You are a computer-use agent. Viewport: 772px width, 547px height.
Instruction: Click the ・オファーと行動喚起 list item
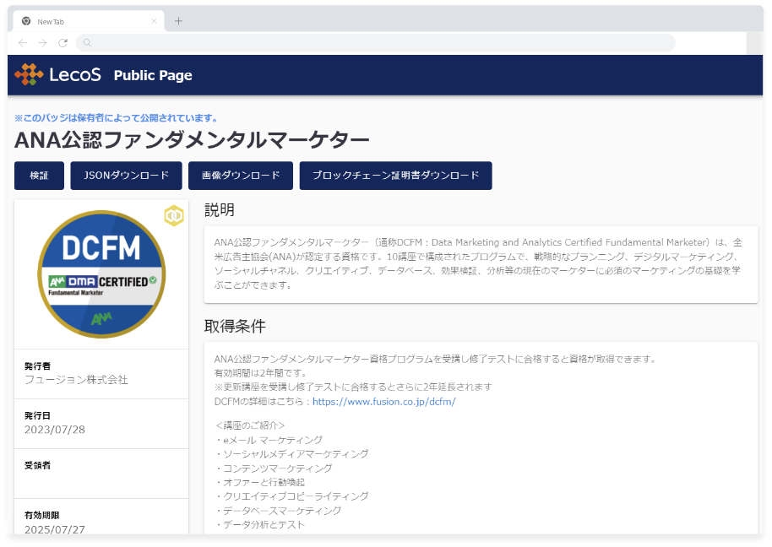point(260,482)
